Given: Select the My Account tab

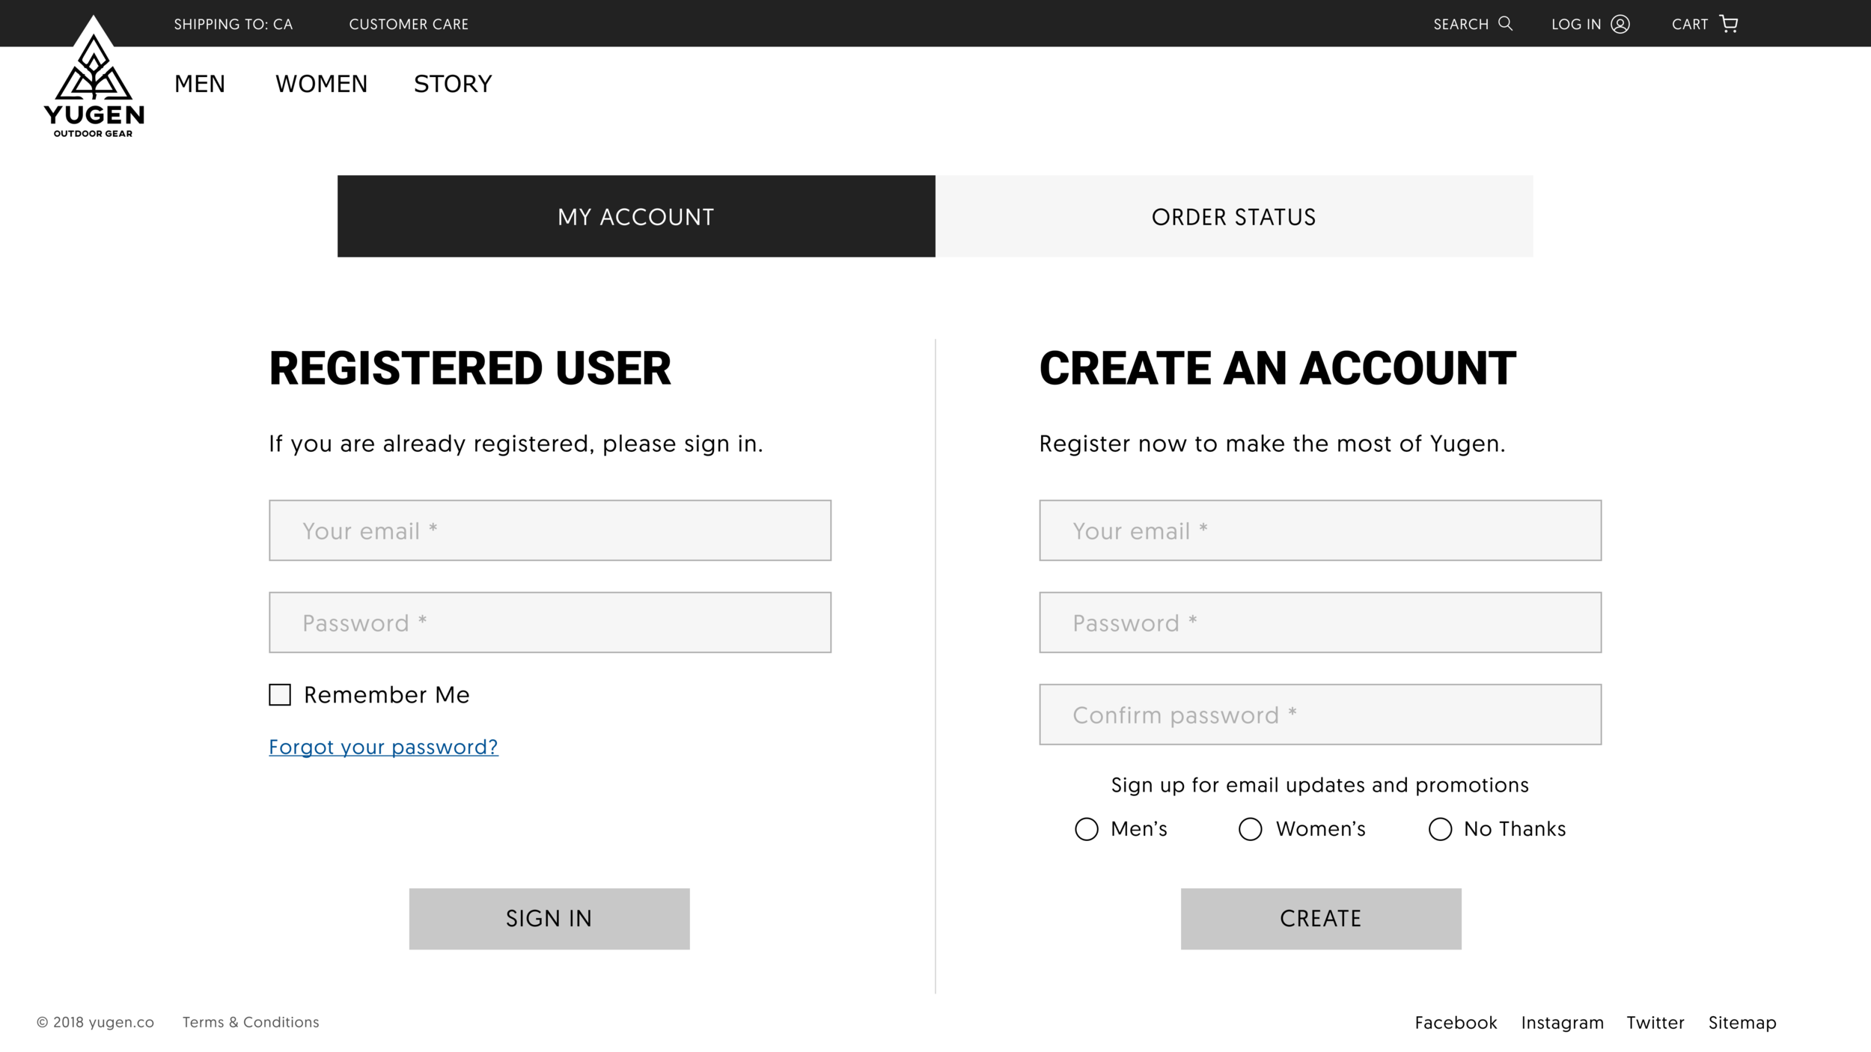Looking at the screenshot, I should click(636, 216).
